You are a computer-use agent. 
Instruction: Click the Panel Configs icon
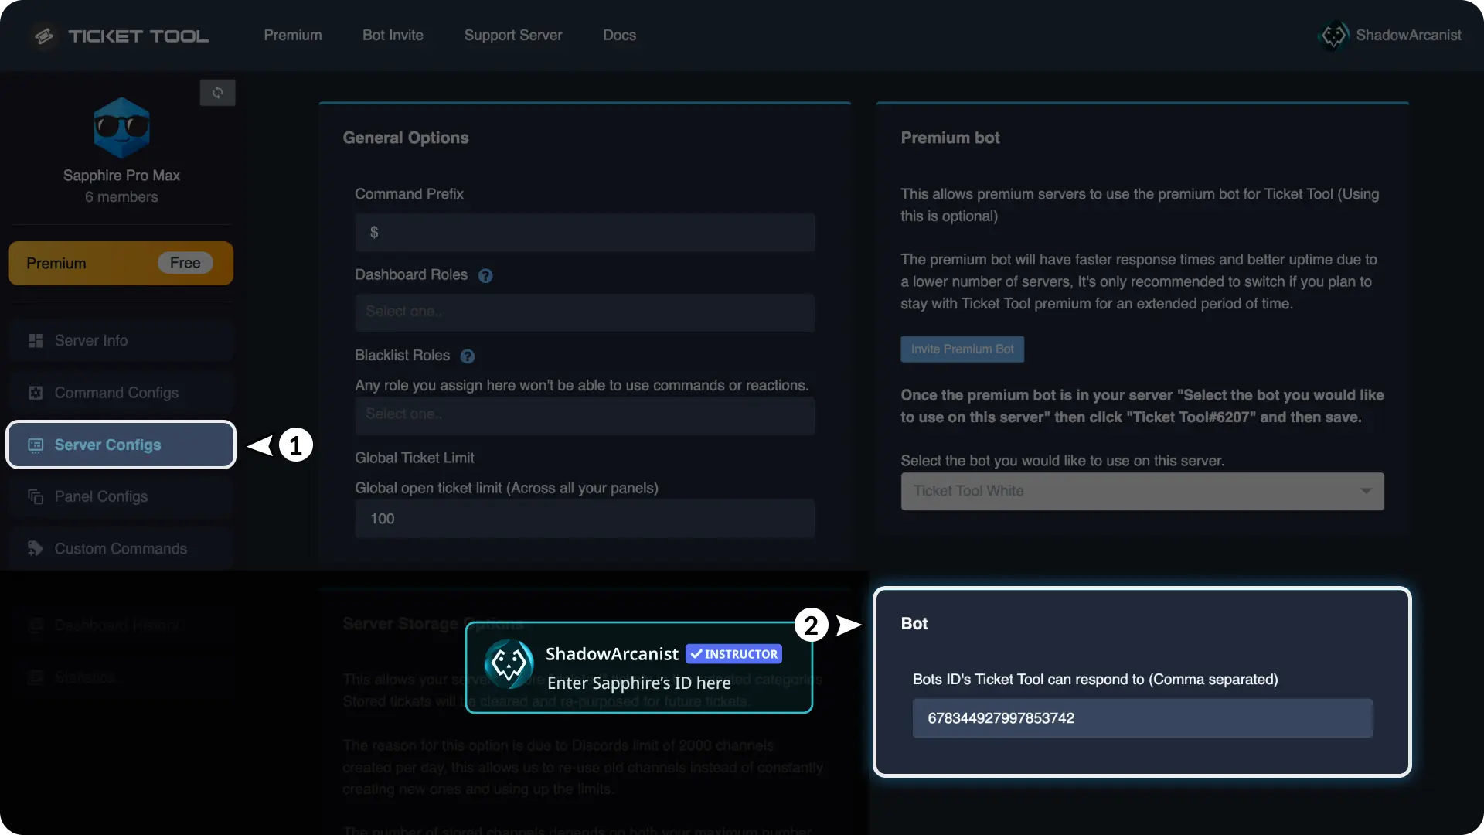coord(36,496)
